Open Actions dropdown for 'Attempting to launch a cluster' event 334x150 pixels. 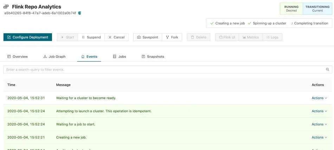point(319,111)
